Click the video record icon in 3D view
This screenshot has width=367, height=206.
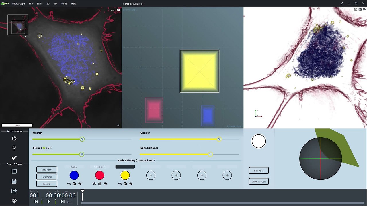click(364, 9)
